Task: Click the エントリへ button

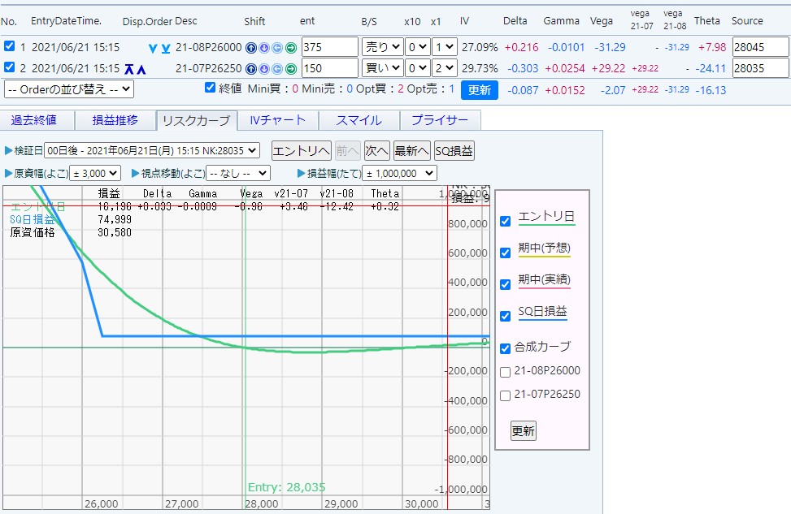Action: tap(301, 151)
